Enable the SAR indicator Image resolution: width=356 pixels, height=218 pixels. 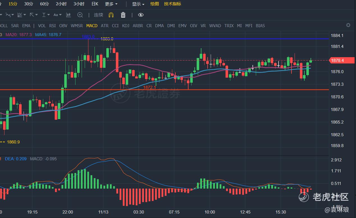pos(15,25)
